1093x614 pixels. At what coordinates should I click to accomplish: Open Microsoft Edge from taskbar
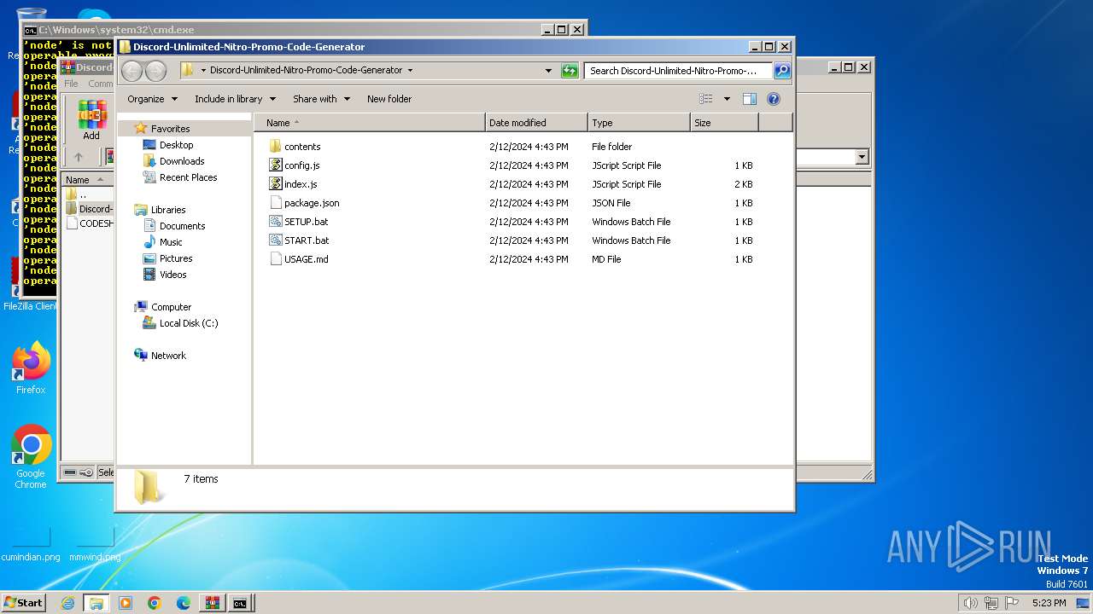point(184,603)
